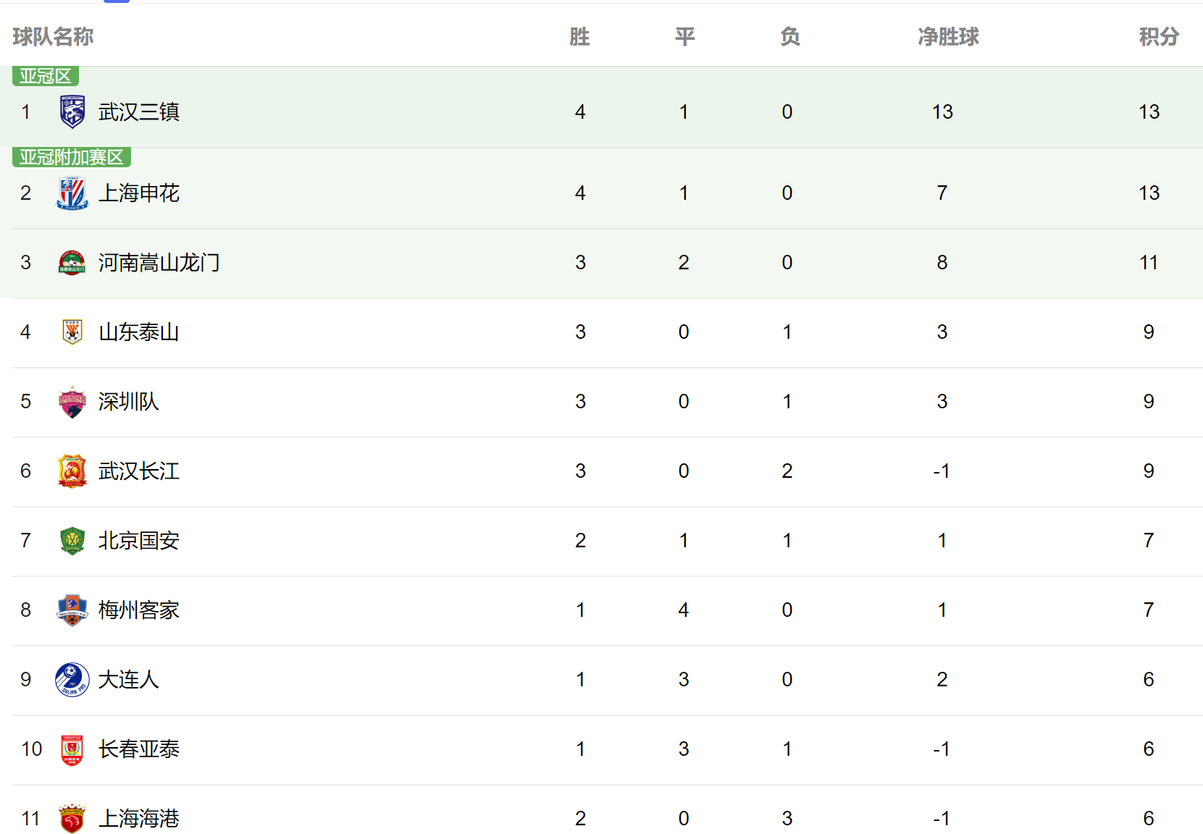Click the 深圳队 pink crest icon
The height and width of the screenshot is (834, 1203).
72,402
